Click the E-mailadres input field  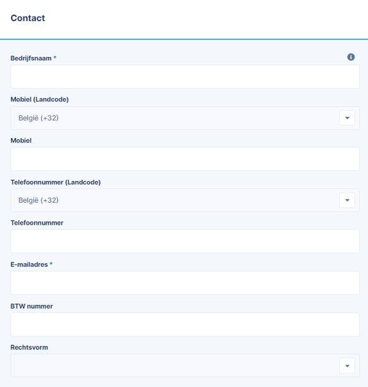(185, 283)
